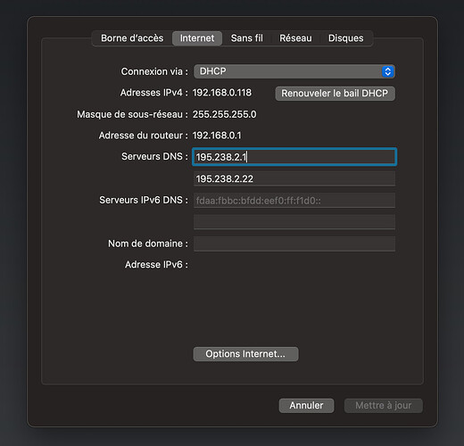Click the Nom de domaine field
This screenshot has height=446, width=464.
click(x=294, y=244)
